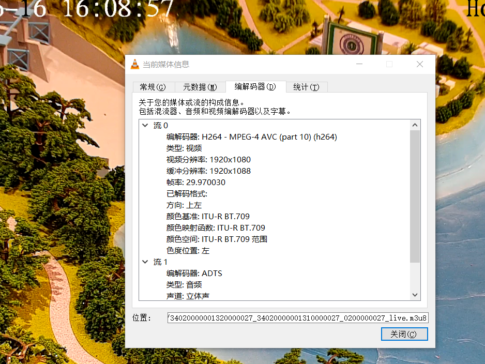Click the 位置 location input field
The image size is (485, 364).
(x=297, y=317)
